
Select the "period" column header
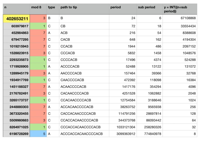click(123, 9)
